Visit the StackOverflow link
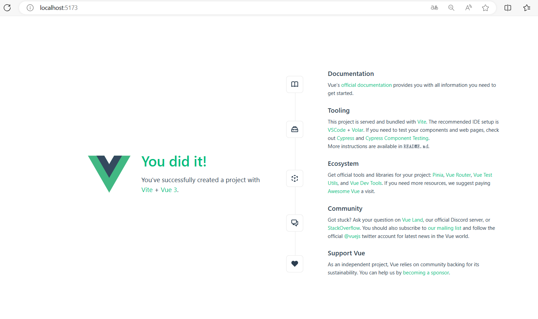The width and height of the screenshot is (538, 319). 343,228
